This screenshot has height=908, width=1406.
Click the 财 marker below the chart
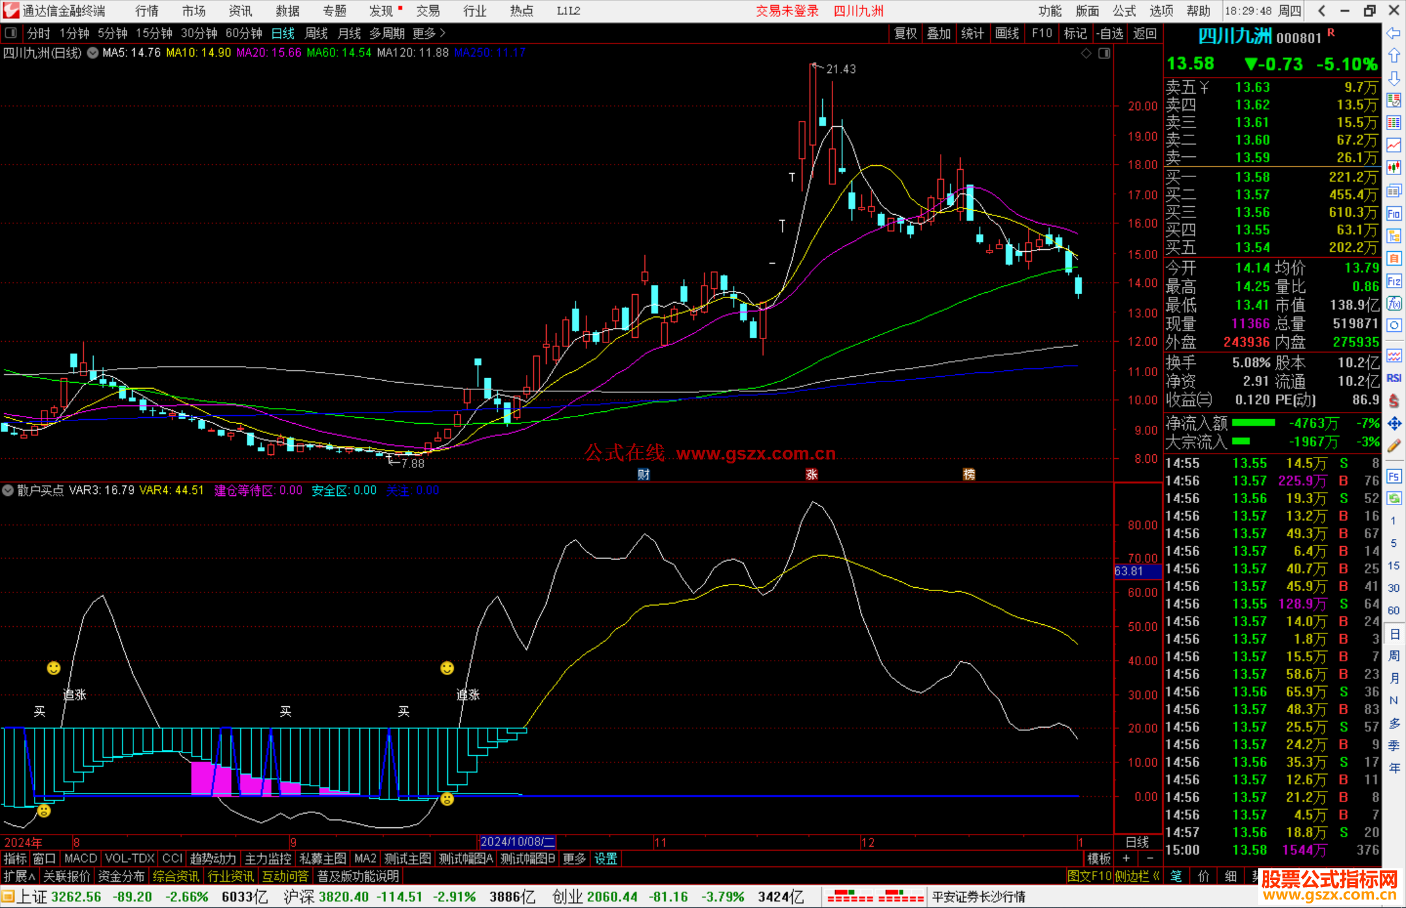click(644, 475)
